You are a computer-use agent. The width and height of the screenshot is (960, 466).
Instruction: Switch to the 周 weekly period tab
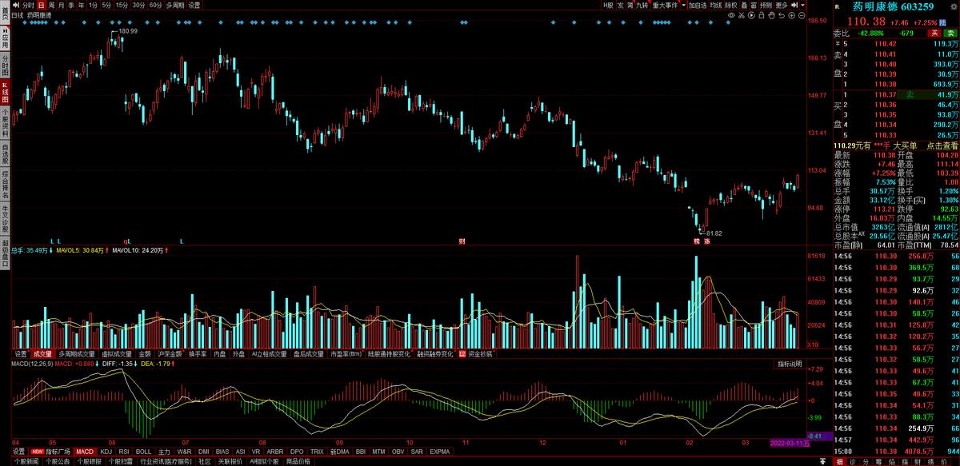pos(52,5)
